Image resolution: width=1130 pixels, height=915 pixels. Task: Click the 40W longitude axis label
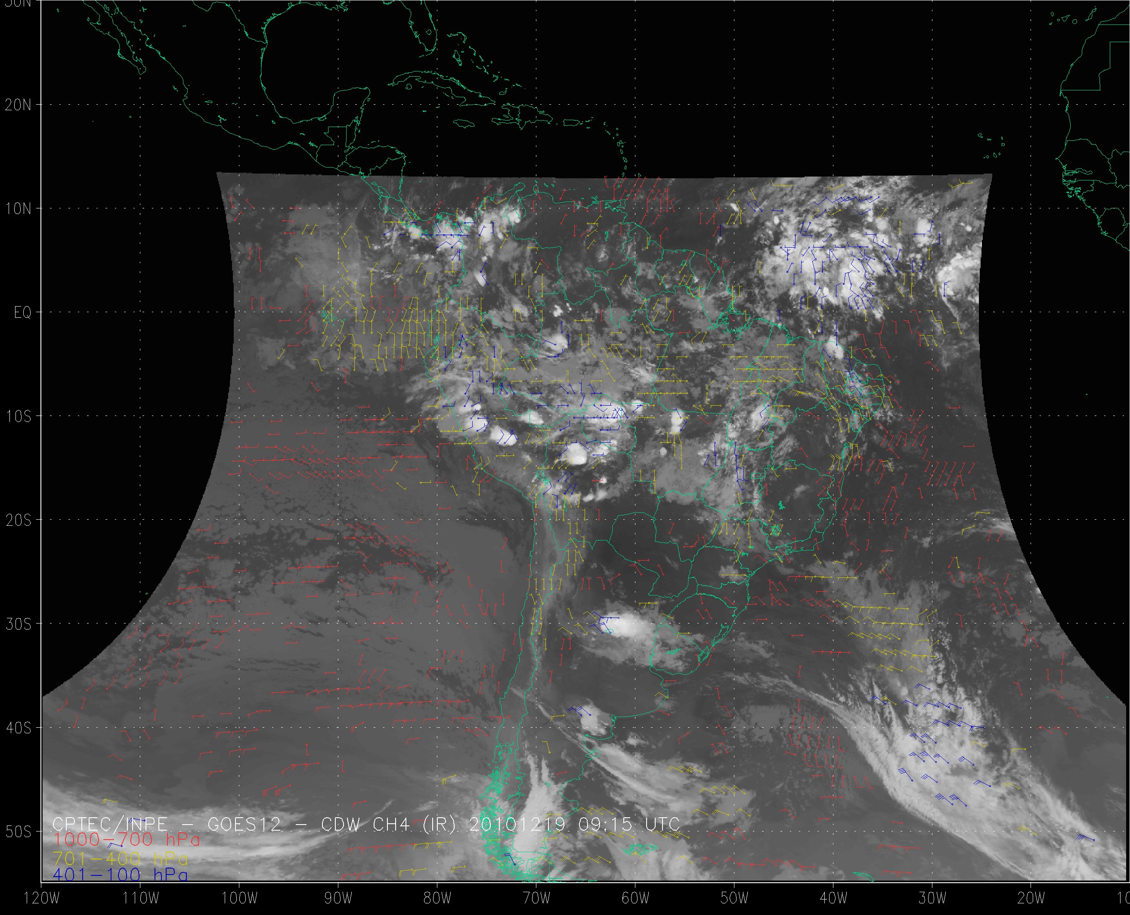[833, 899]
